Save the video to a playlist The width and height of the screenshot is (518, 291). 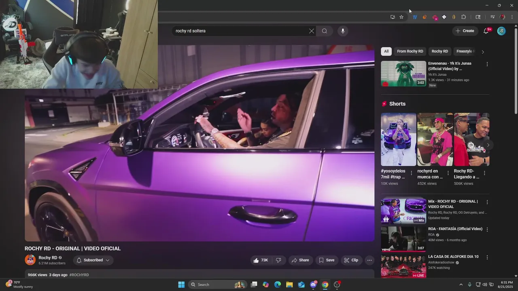[327, 260]
